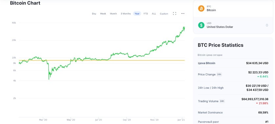Open the three-dot more options menu
This screenshot has width=275, height=124.
183,13
